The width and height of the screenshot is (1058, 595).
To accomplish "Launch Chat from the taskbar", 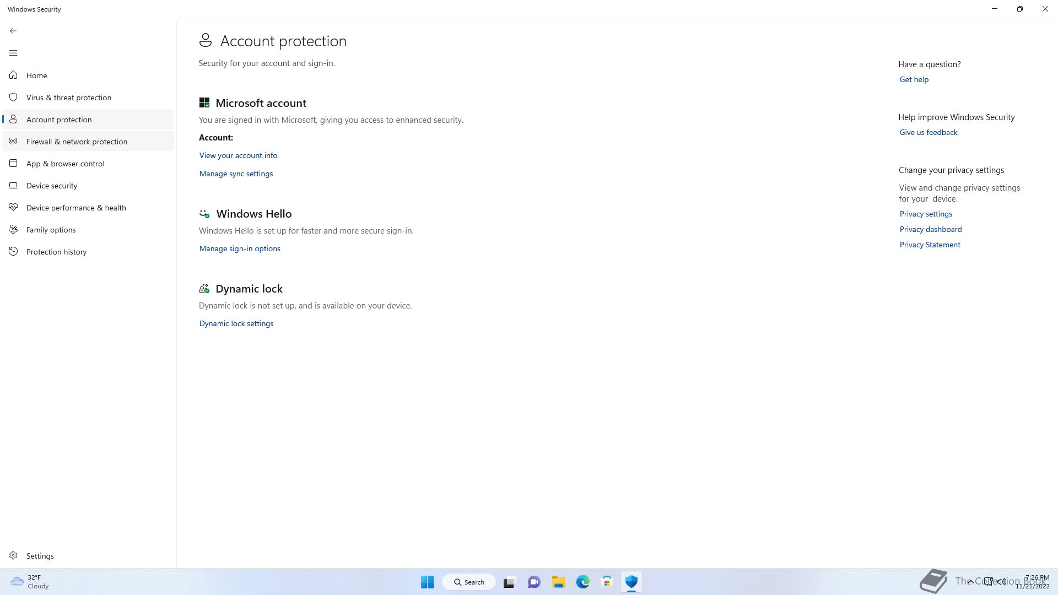I will (534, 582).
